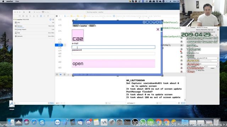The width and height of the screenshot is (227, 127).
Task: Show the Source Control navigator
Action: (23, 16)
